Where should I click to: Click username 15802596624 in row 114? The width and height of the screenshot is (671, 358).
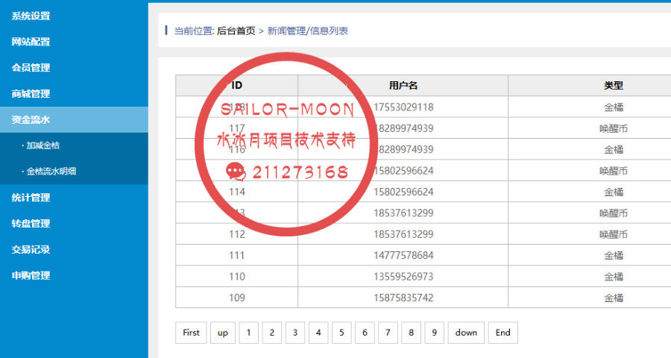[403, 192]
